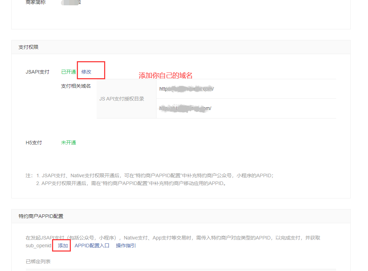Click the 已绑定列表 label
The width and height of the screenshot is (368, 271).
38,261
